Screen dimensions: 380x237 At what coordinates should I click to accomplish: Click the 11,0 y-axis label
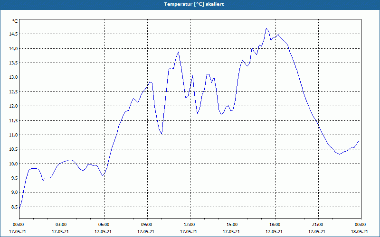click(13, 135)
